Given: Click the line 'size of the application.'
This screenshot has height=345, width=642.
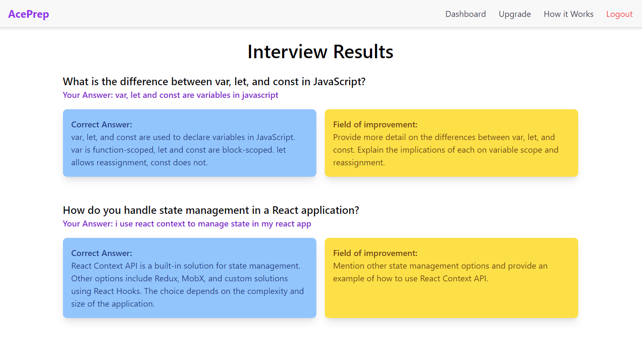Looking at the screenshot, I should tap(113, 304).
